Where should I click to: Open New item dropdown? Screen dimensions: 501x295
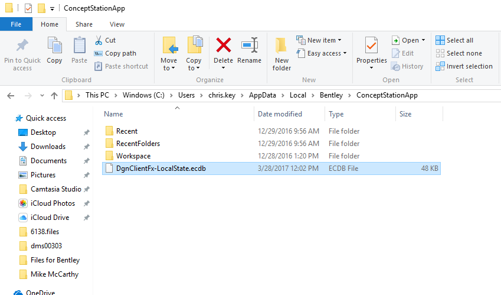pyautogui.click(x=319, y=40)
